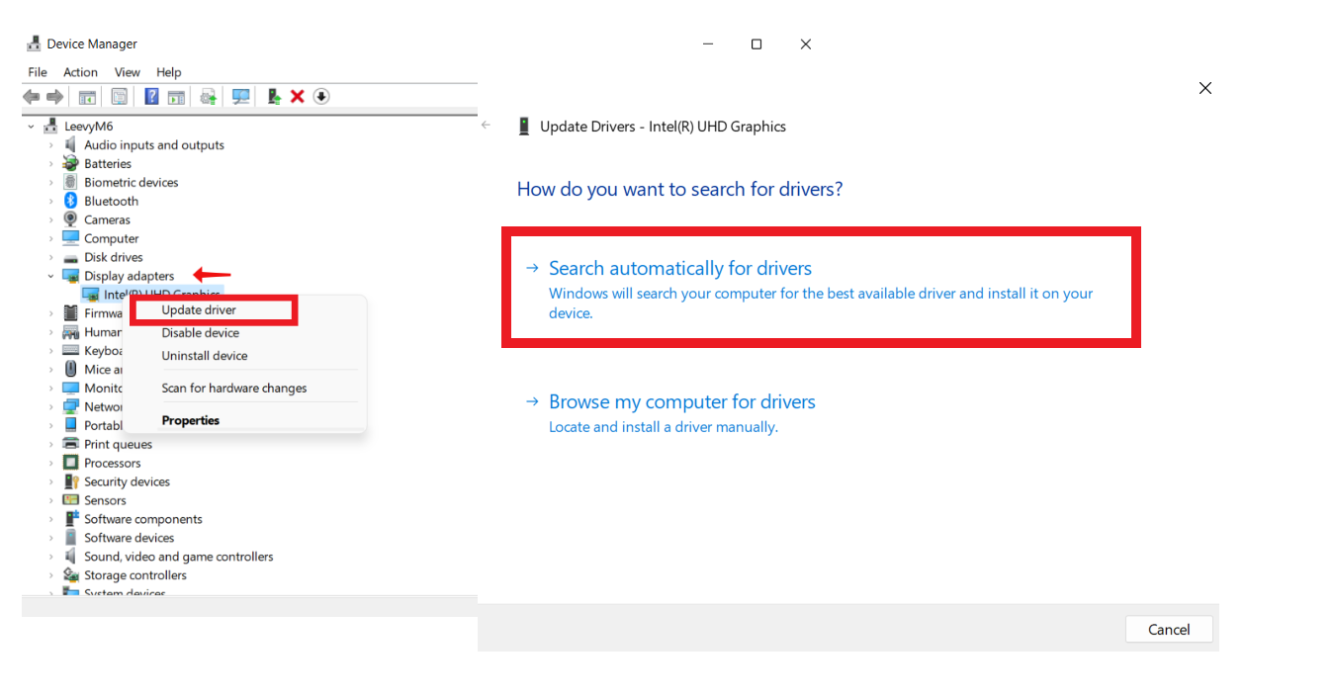1335x696 pixels.
Task: Select the Storage controllers tree label
Action: tap(135, 575)
